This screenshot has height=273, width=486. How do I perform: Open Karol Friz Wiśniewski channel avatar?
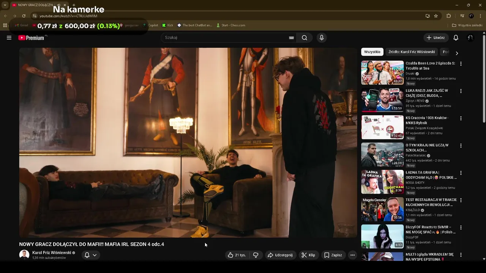pyautogui.click(x=24, y=255)
